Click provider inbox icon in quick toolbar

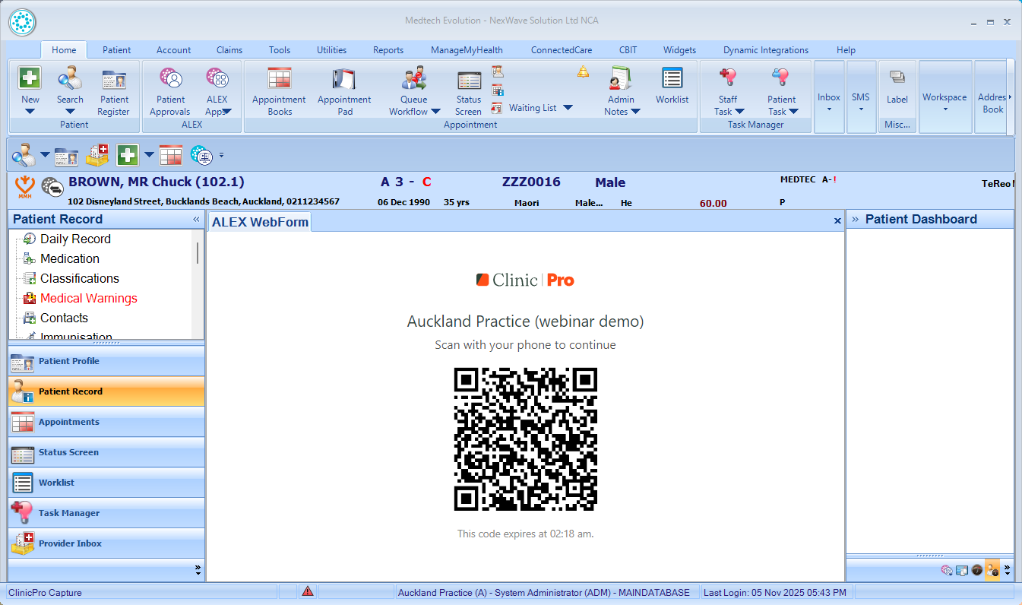pos(97,156)
